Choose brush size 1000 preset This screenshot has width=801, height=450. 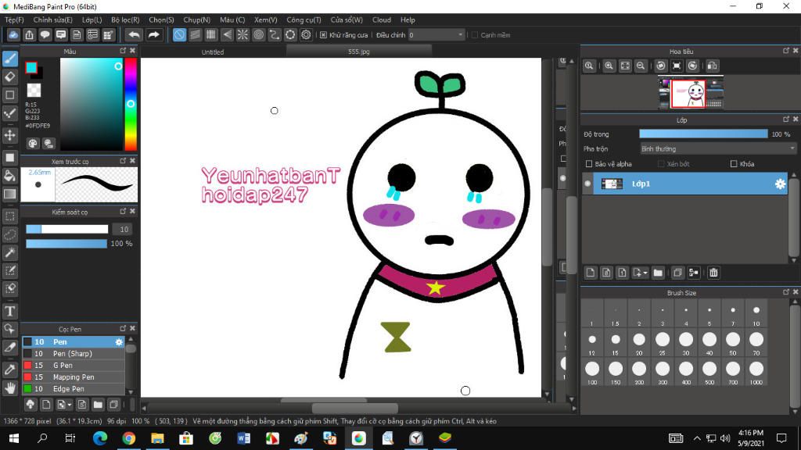(x=756, y=372)
